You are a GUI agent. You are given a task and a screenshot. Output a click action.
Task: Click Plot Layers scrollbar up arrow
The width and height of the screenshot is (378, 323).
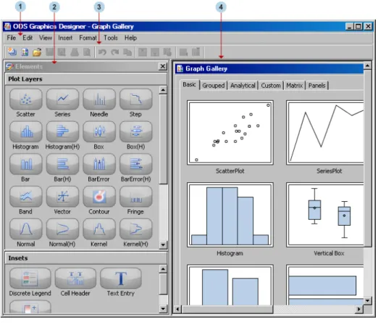coord(163,90)
